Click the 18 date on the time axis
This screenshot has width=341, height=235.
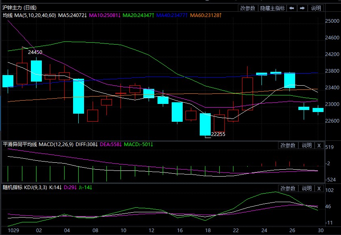(208, 231)
